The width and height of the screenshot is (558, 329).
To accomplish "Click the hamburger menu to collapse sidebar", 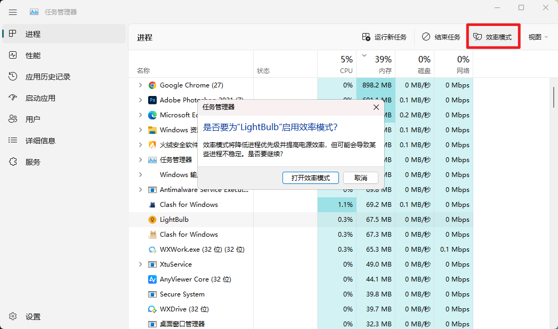I will tap(13, 12).
